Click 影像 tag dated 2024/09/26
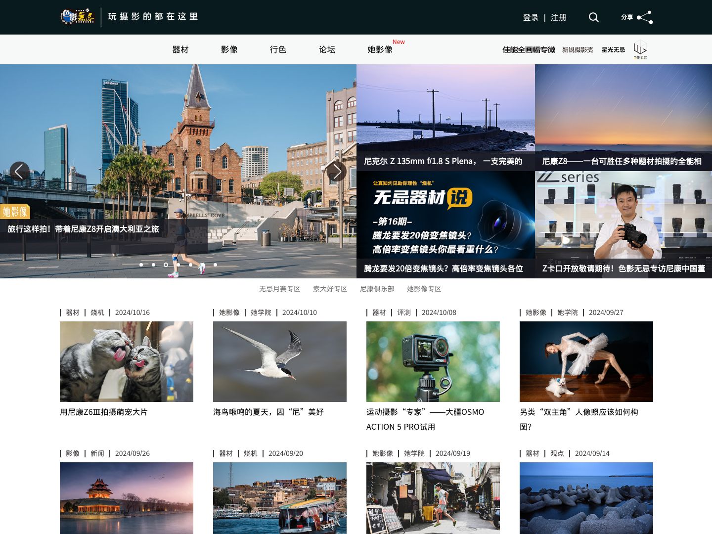Screen dimensions: 712x534 [x=73, y=453]
